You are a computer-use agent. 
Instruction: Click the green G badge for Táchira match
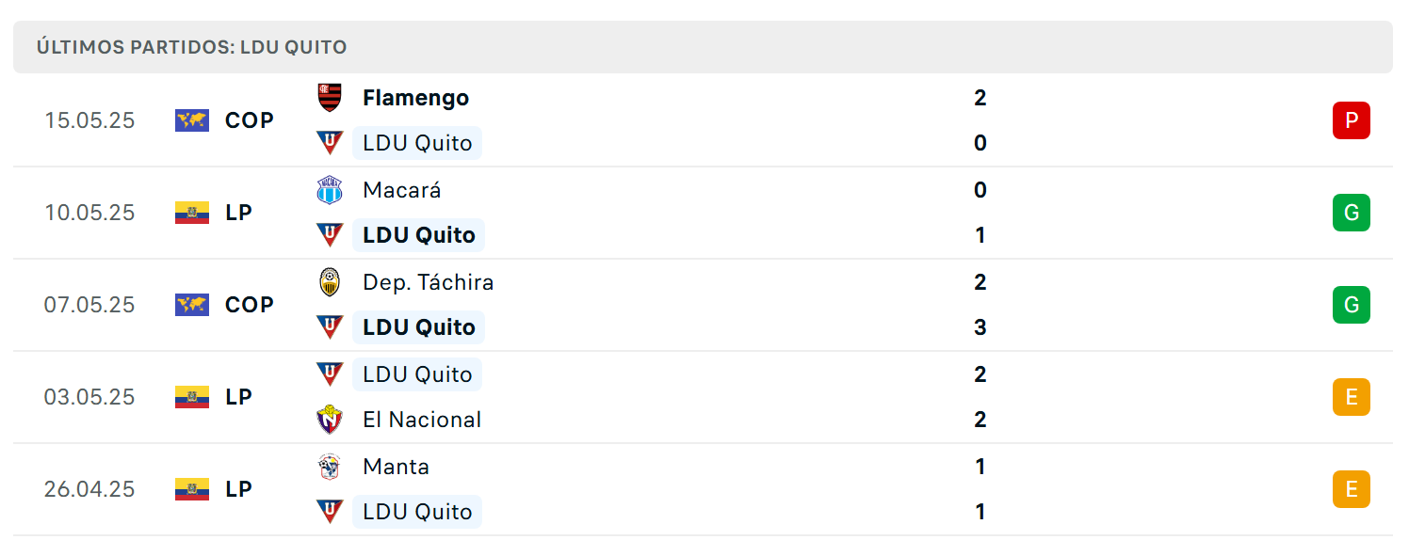pyautogui.click(x=1352, y=305)
